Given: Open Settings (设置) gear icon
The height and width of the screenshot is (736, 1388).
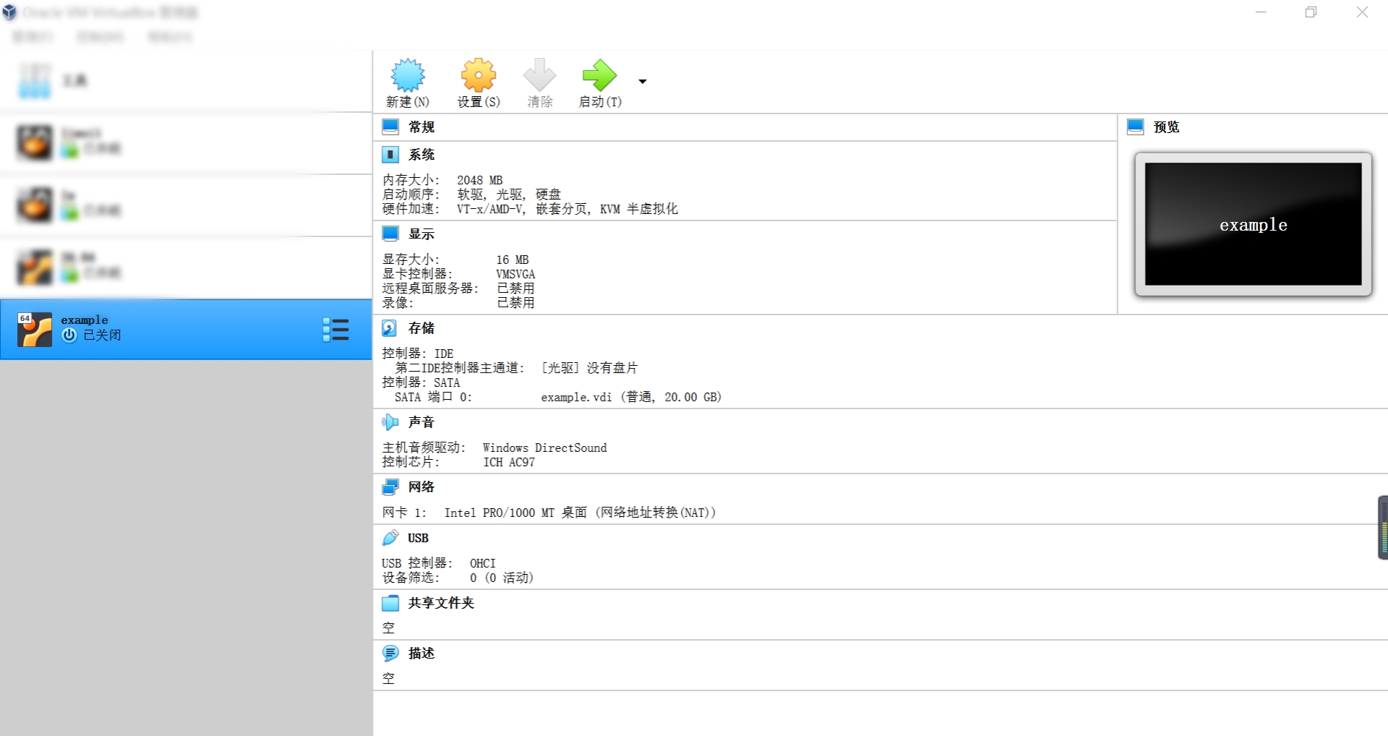Looking at the screenshot, I should pyautogui.click(x=479, y=74).
